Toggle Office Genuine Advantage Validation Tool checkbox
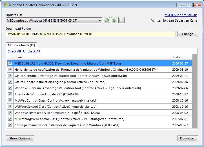Image resolution: width=204 pixels, height=147 pixels. pos(10,76)
